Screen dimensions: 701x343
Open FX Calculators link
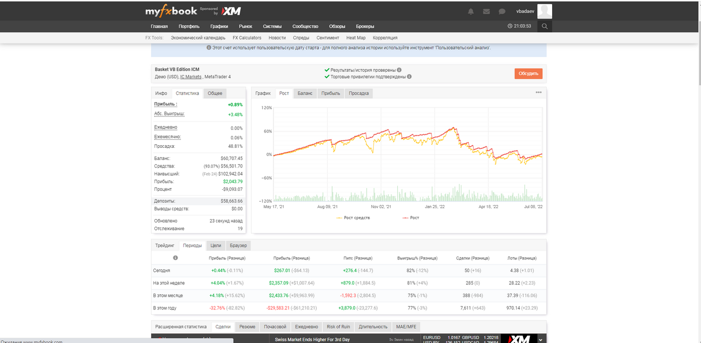pyautogui.click(x=247, y=38)
